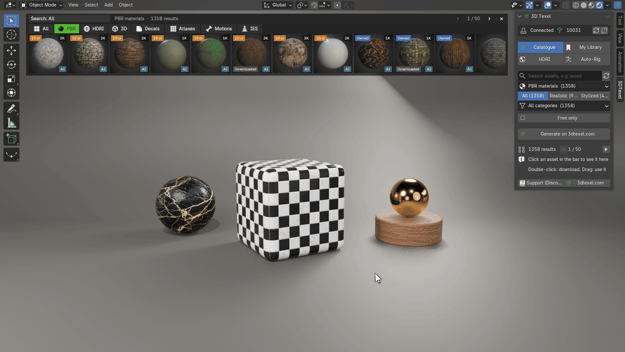Go to previous page in asset bar
625x352 pixels.
click(x=458, y=19)
